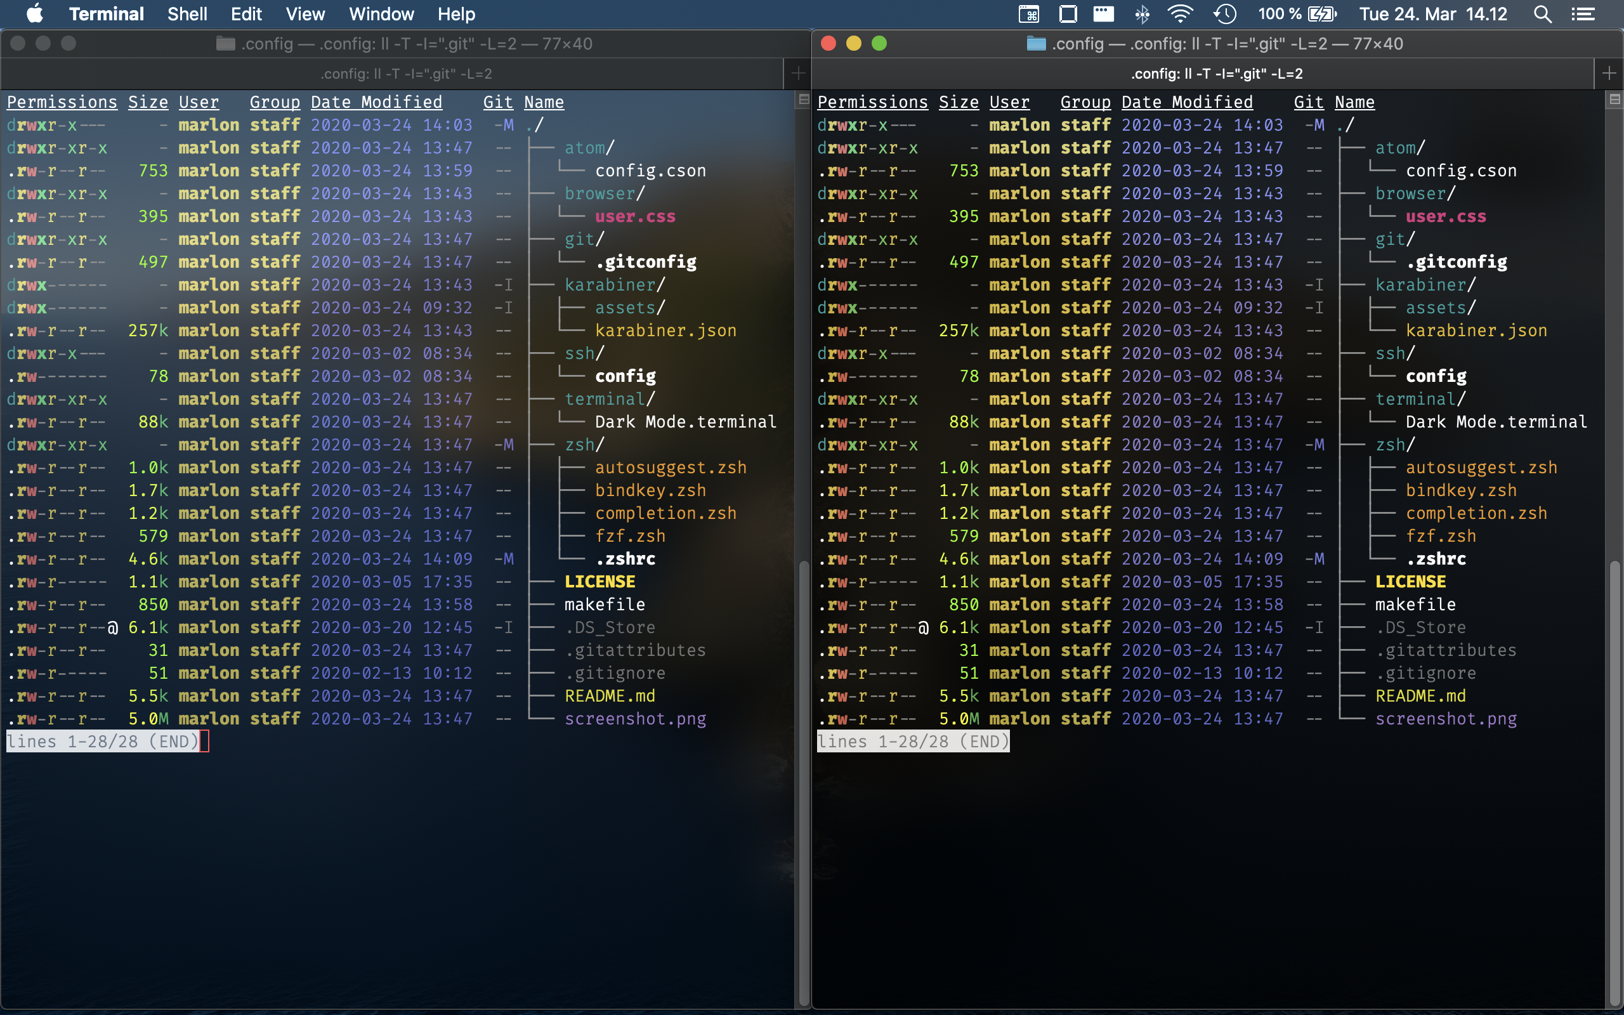
Task: Open the Time Machine clock icon
Action: coord(1225,14)
